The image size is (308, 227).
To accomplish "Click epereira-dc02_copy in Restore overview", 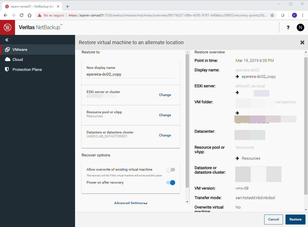I will pyautogui.click(x=259, y=77).
